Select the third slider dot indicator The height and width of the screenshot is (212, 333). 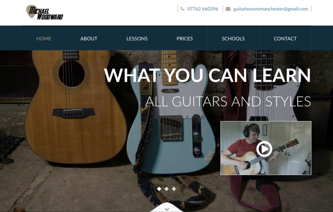174,189
